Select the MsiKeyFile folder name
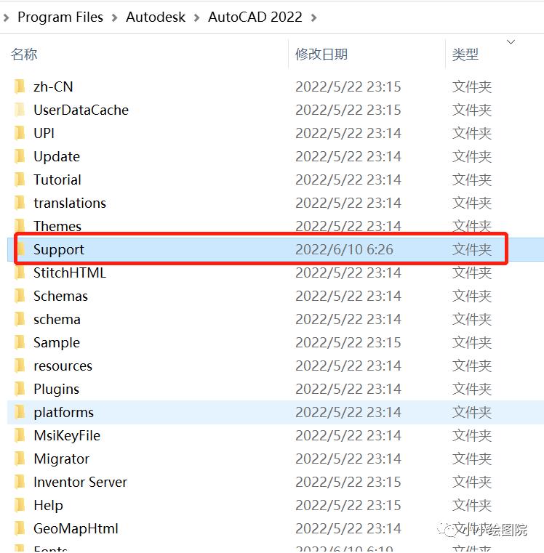Viewport: 544px width, 553px height. 67,436
